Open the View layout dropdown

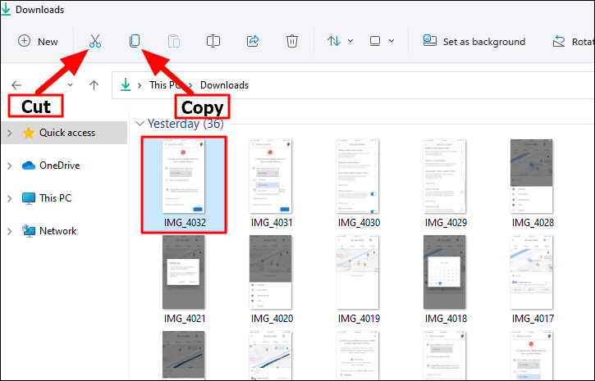tap(382, 41)
